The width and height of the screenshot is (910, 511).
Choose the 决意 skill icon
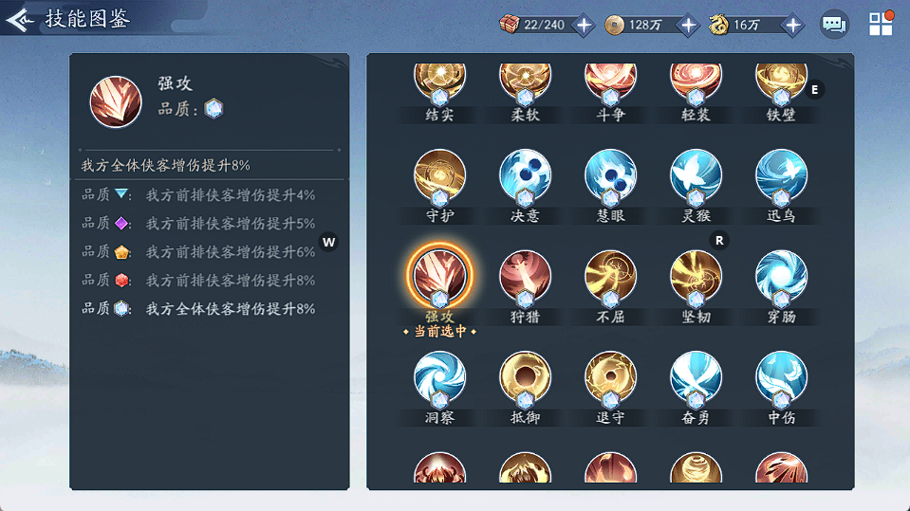click(x=525, y=176)
